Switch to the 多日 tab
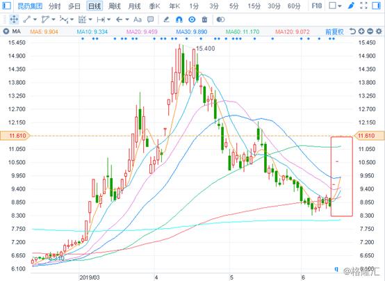385x281 pixels. coord(74,6)
